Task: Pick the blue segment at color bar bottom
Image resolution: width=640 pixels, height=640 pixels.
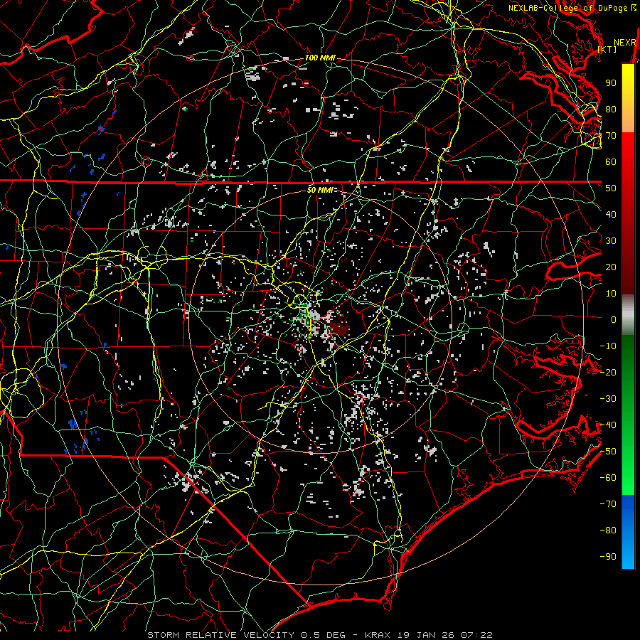Action: (628, 532)
